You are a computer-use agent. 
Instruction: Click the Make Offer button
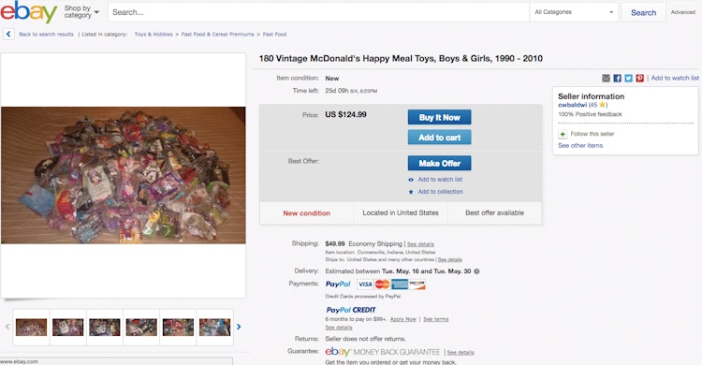439,164
